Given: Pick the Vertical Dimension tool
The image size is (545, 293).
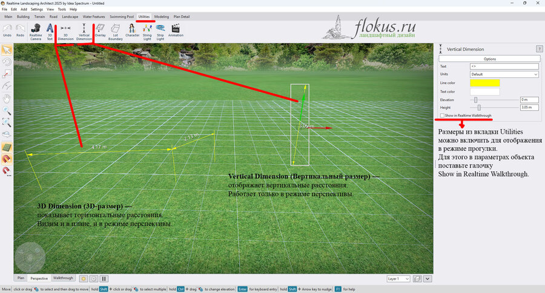Looking at the screenshot, I should click(x=84, y=32).
